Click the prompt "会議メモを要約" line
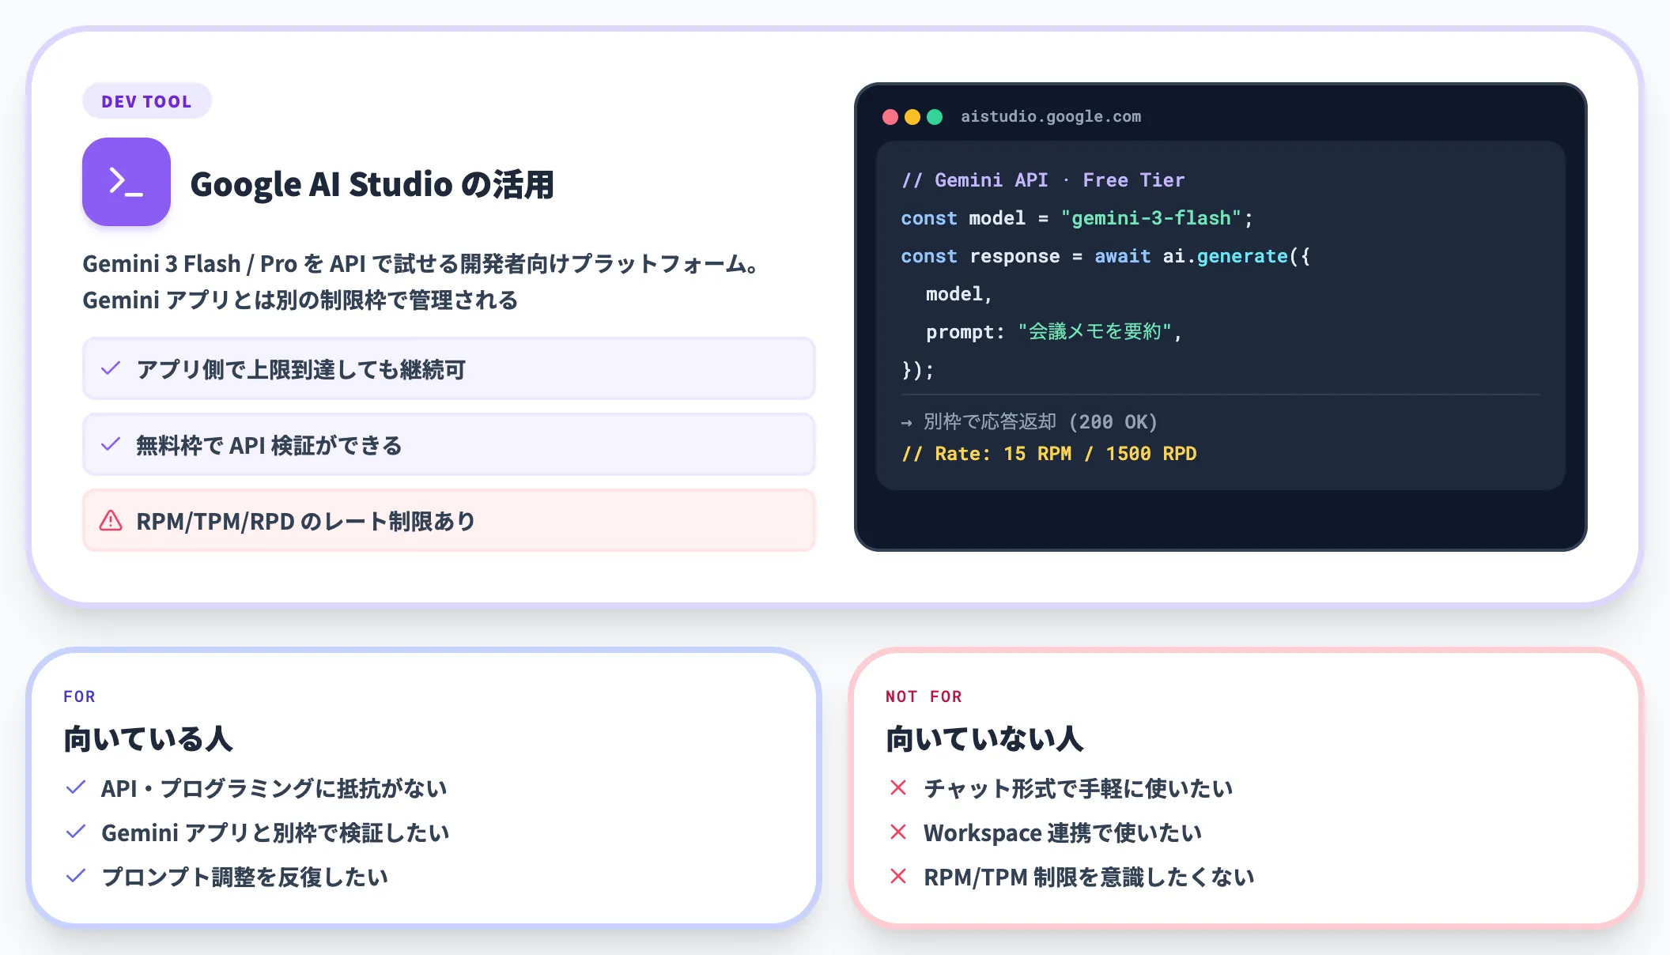The height and width of the screenshot is (955, 1670). (1053, 332)
